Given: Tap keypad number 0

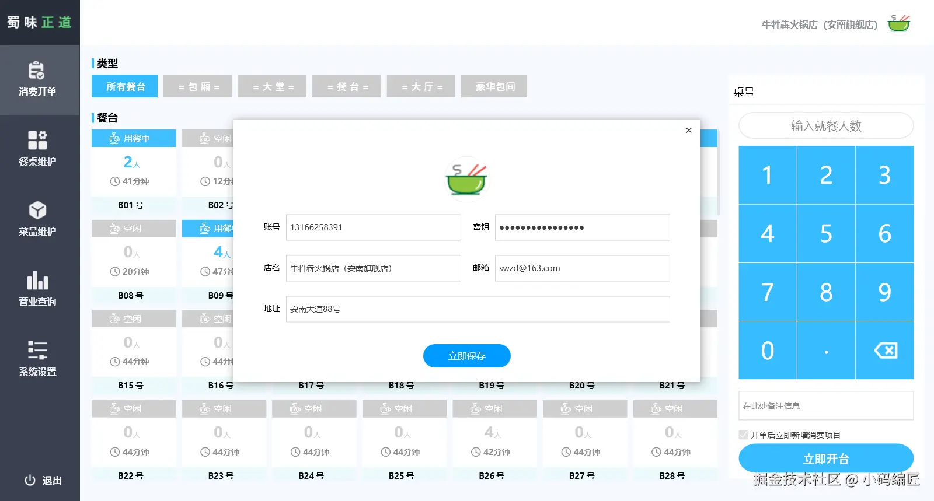Looking at the screenshot, I should [x=768, y=350].
